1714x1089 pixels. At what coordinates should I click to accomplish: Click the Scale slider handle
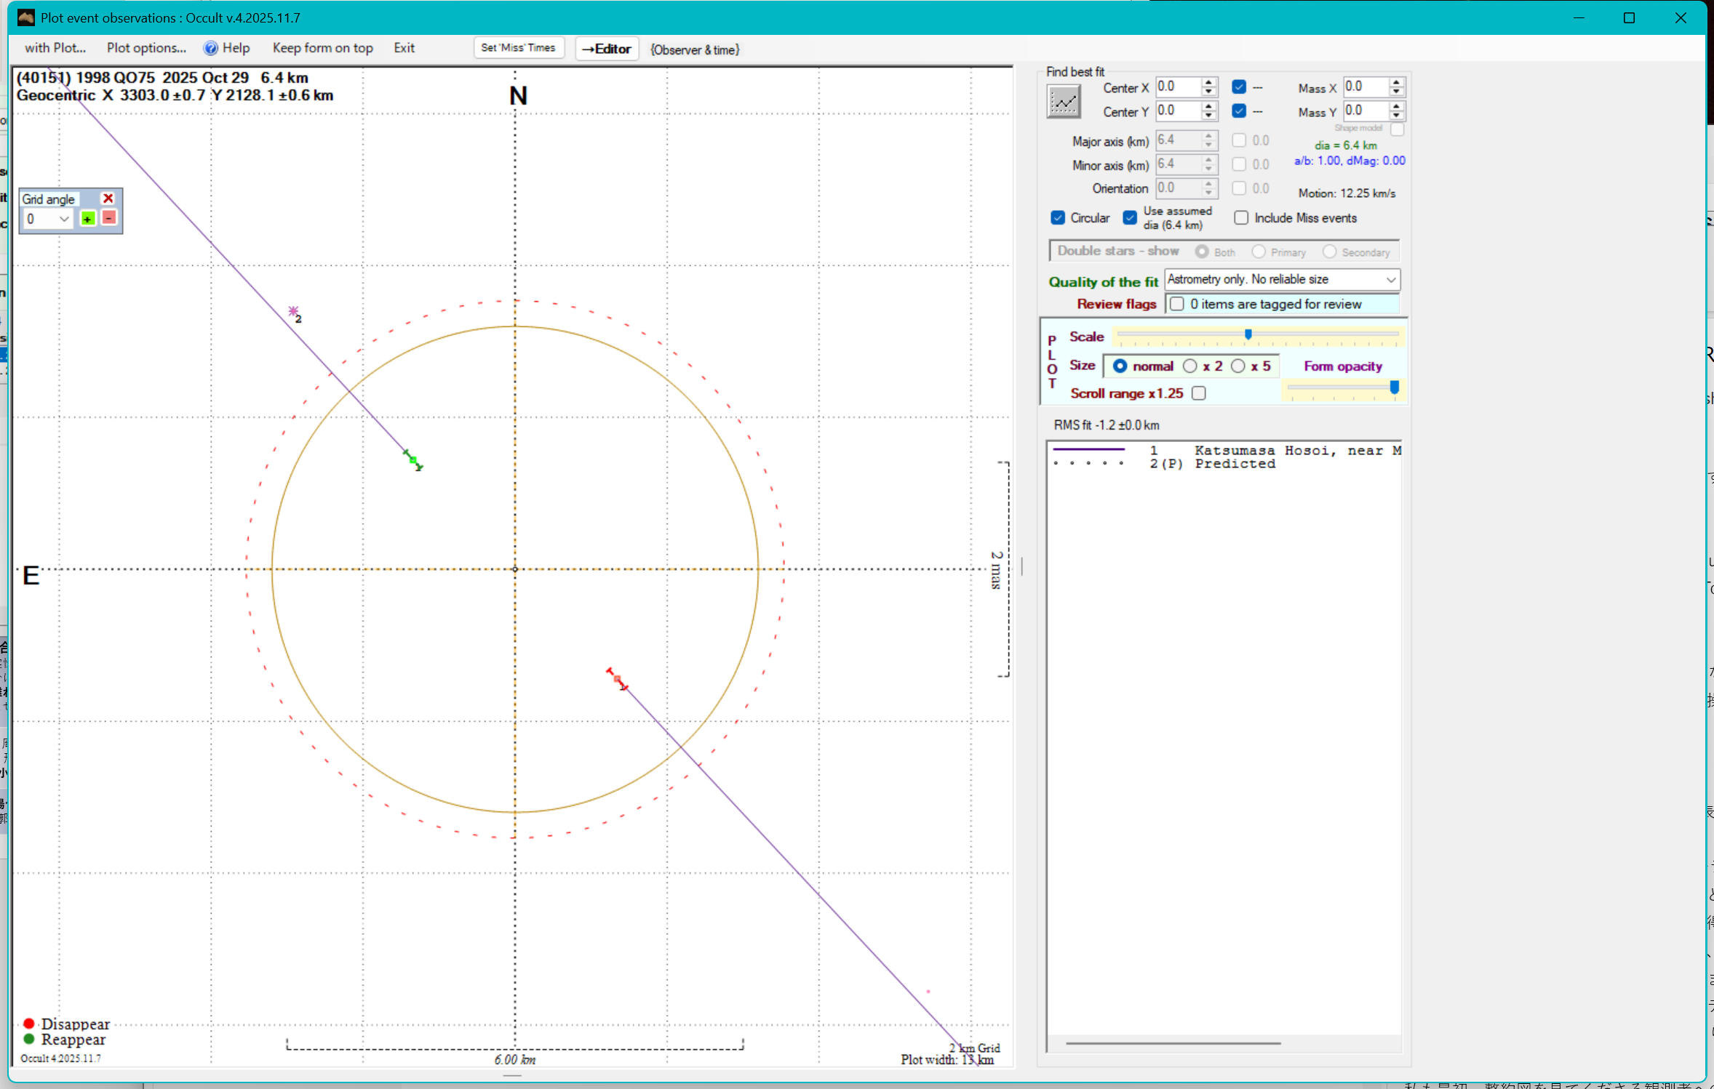tap(1248, 335)
